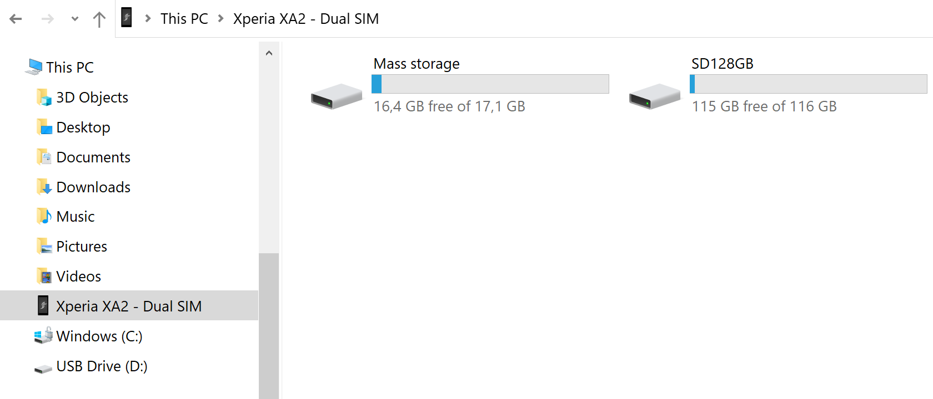The image size is (933, 399).
Task: Click the SD128GB capacity bar
Action: tap(808, 84)
